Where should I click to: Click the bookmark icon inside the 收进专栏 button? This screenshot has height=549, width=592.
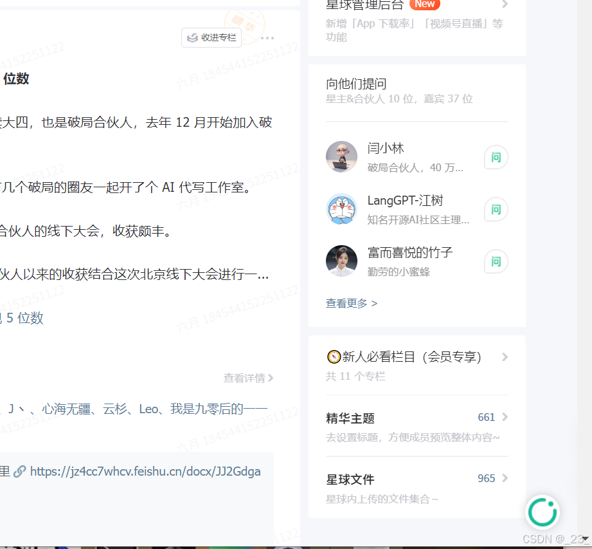tap(193, 38)
